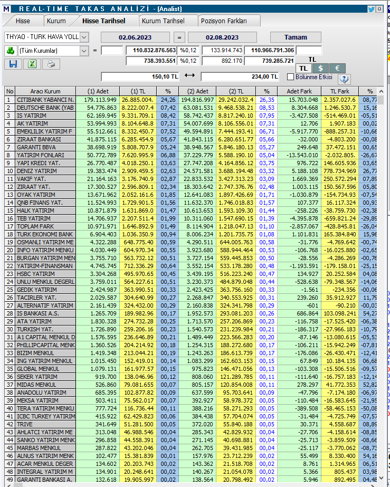Select the ATA YATIRIM row
Image resolution: width=390 pixels, height=487 pixels.
(x=191, y=321)
